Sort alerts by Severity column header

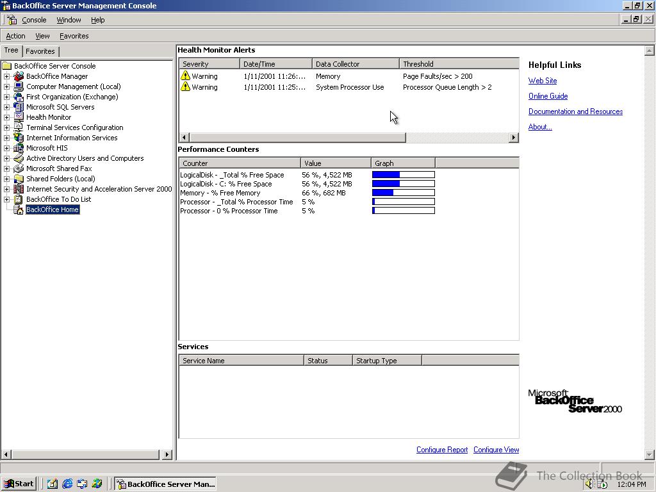click(209, 64)
